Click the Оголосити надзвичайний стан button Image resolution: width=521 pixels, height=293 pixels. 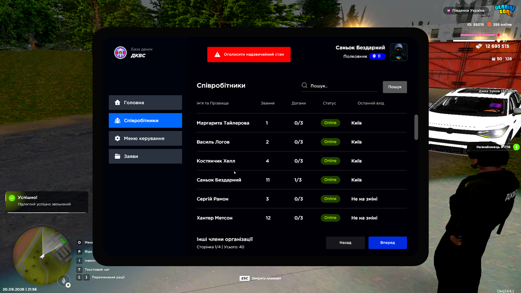pyautogui.click(x=249, y=54)
